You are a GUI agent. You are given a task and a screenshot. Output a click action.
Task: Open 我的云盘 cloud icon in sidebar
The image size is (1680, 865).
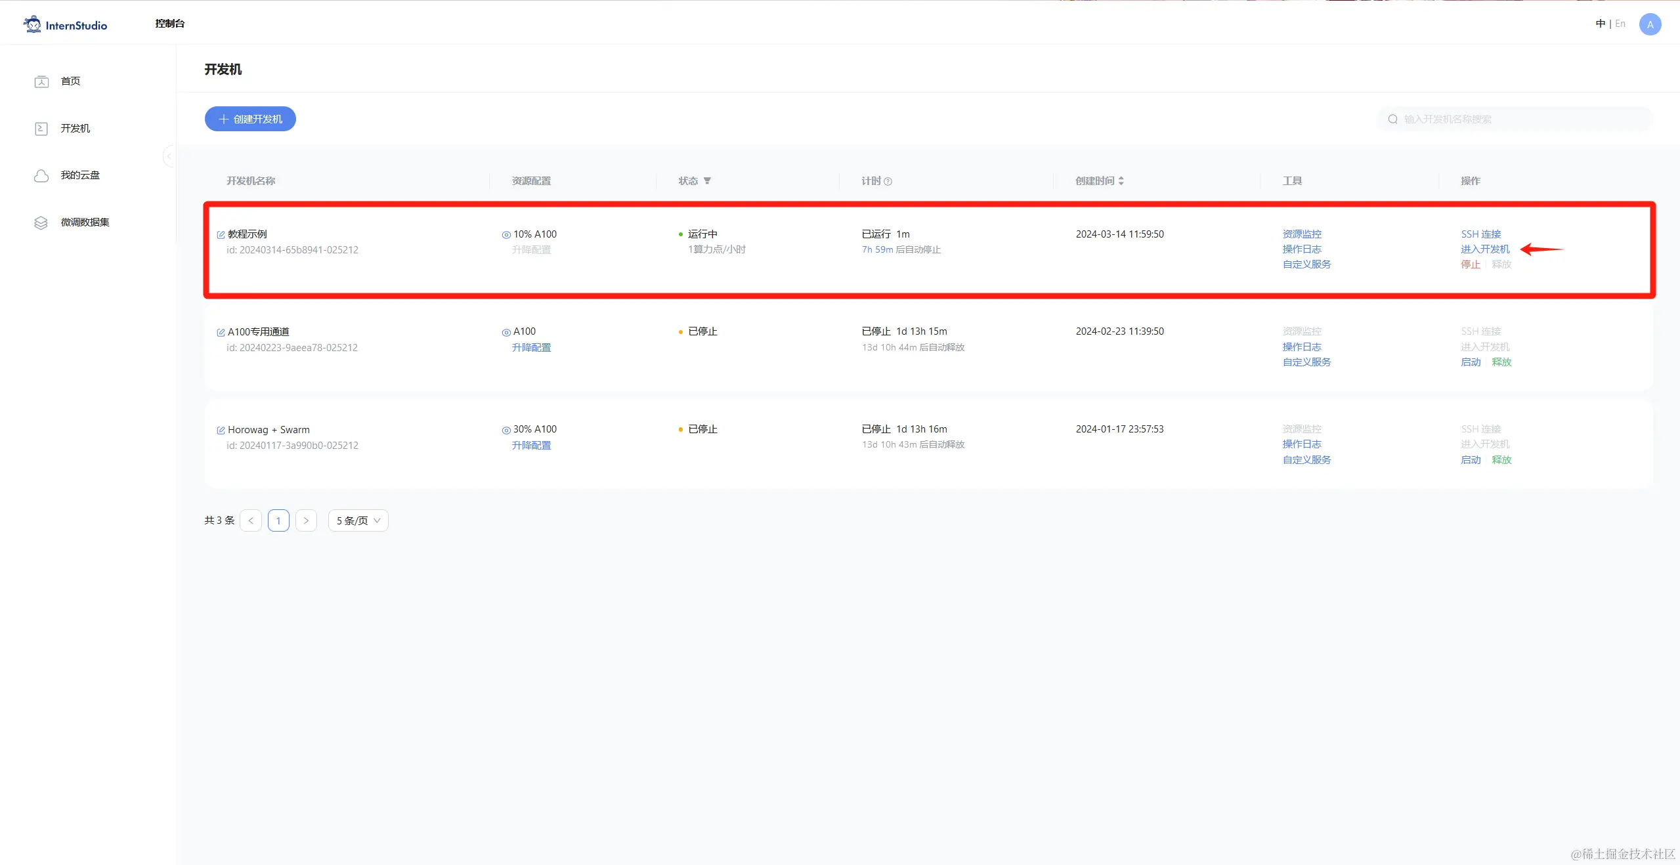[x=41, y=175]
